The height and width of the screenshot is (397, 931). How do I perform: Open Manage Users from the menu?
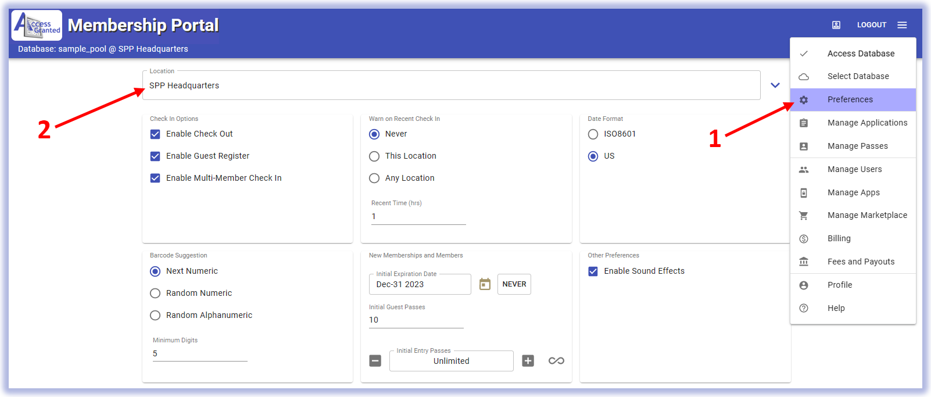854,169
